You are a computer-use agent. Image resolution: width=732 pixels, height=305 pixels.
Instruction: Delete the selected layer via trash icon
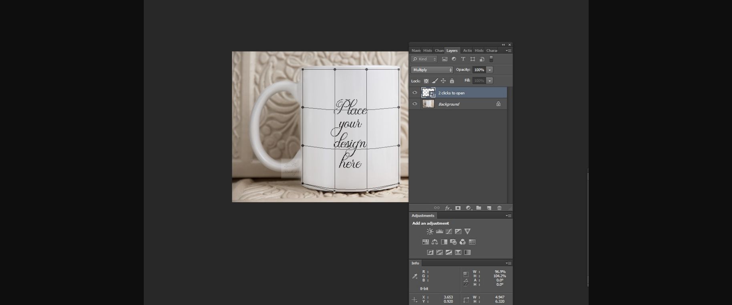pyautogui.click(x=499, y=208)
